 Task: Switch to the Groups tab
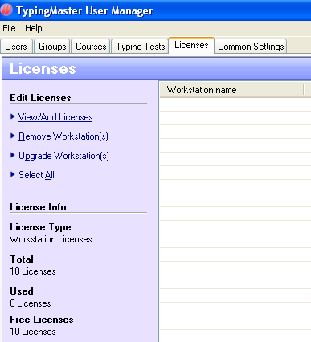click(x=52, y=47)
